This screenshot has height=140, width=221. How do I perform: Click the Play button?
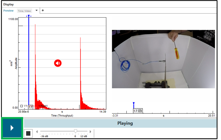[12, 128]
